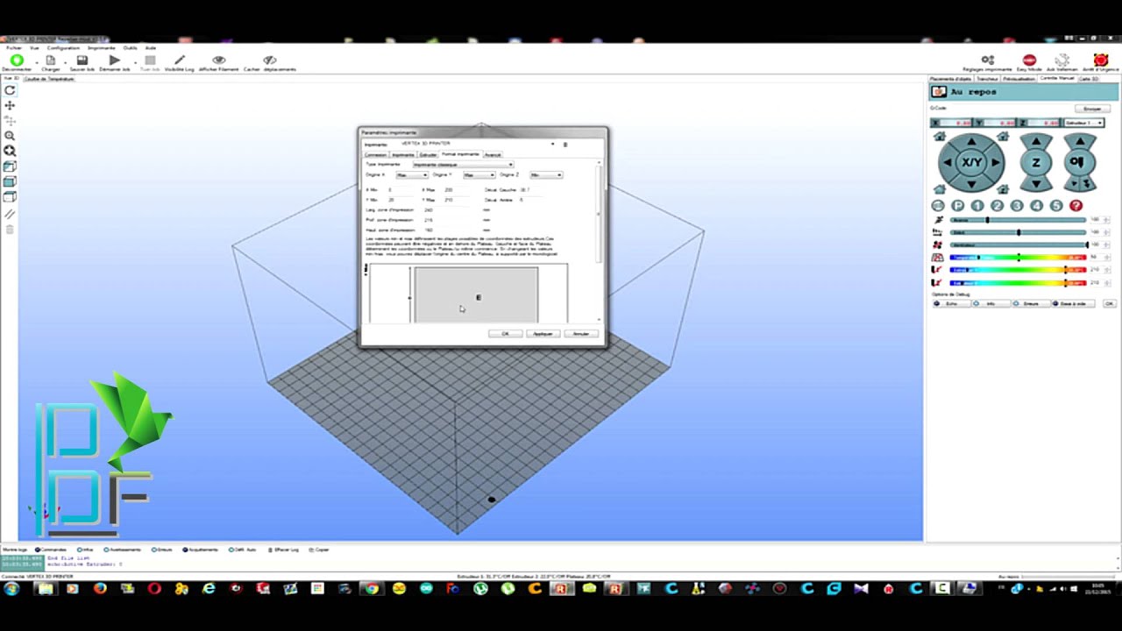This screenshot has width=1122, height=631.
Task: Toggle the heated bed temperature icon
Action: (937, 258)
